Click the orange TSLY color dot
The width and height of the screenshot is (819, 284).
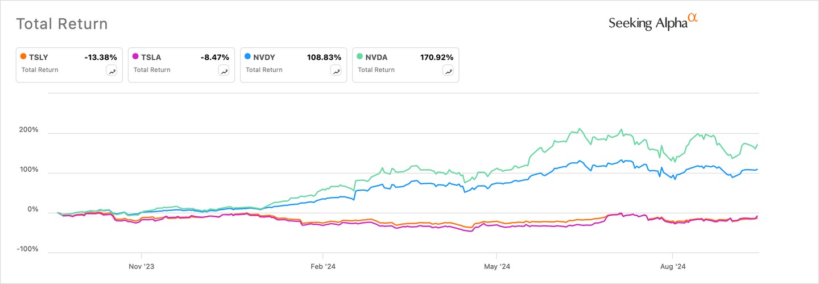pos(23,57)
